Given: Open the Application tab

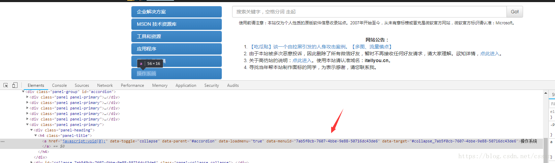Looking at the screenshot, I should coord(186,85).
